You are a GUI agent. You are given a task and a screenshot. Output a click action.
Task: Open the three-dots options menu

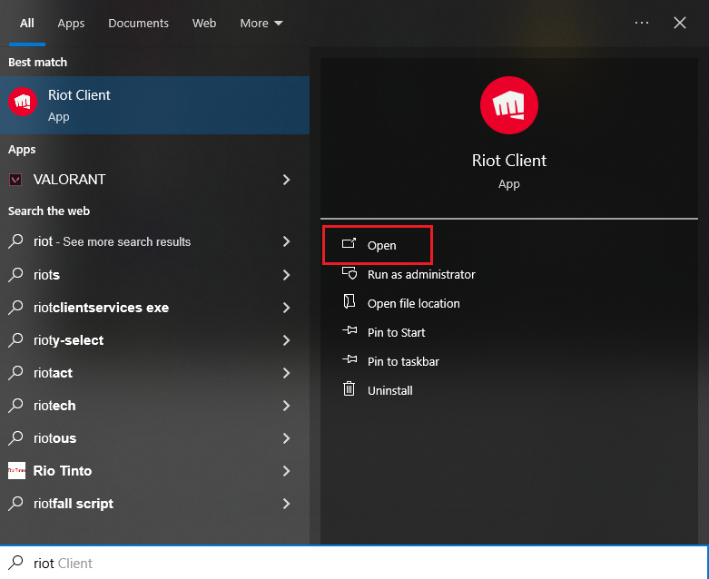642,23
